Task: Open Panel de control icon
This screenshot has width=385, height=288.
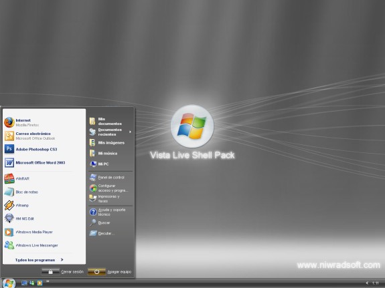Action: pos(93,177)
